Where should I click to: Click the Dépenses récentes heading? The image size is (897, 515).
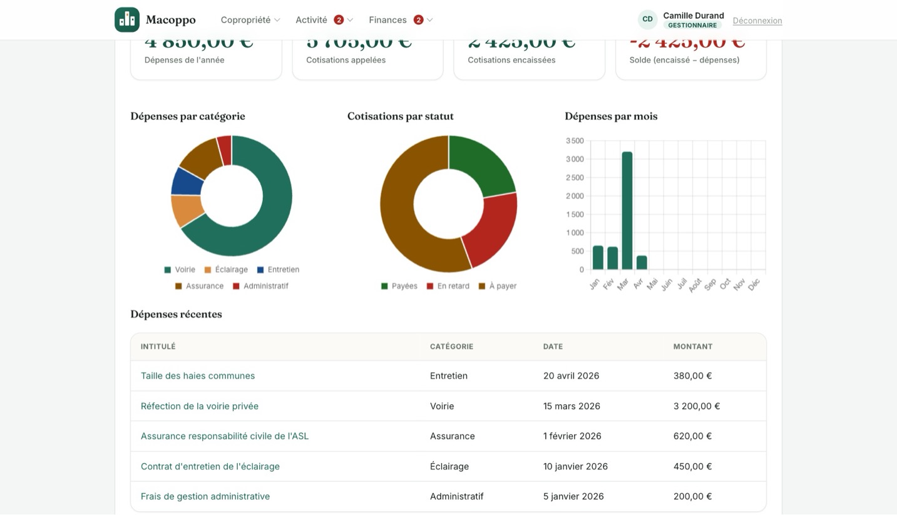[176, 314]
